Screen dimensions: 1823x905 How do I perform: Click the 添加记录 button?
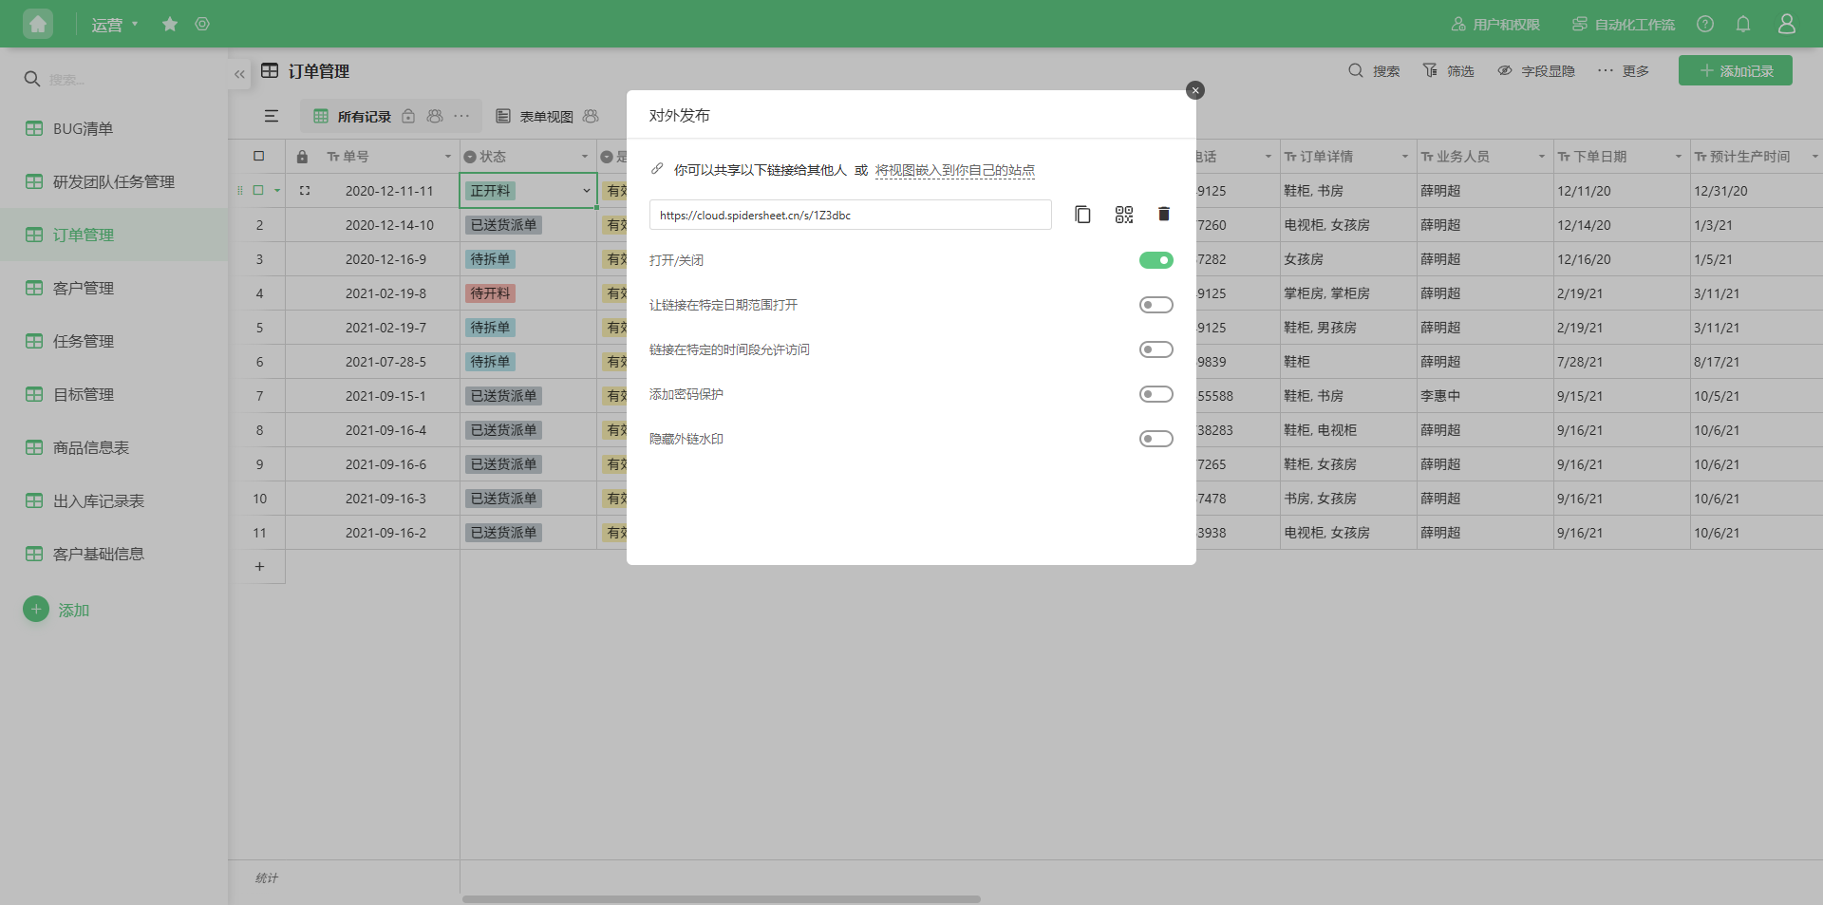pyautogui.click(x=1735, y=69)
